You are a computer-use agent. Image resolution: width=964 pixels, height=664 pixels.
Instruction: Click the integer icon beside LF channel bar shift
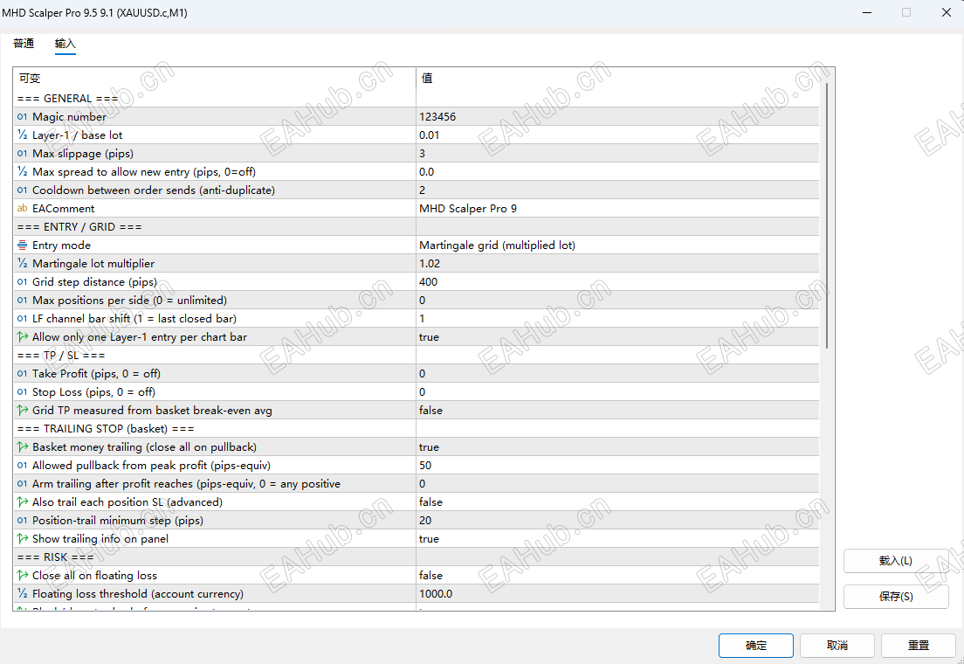click(x=22, y=319)
